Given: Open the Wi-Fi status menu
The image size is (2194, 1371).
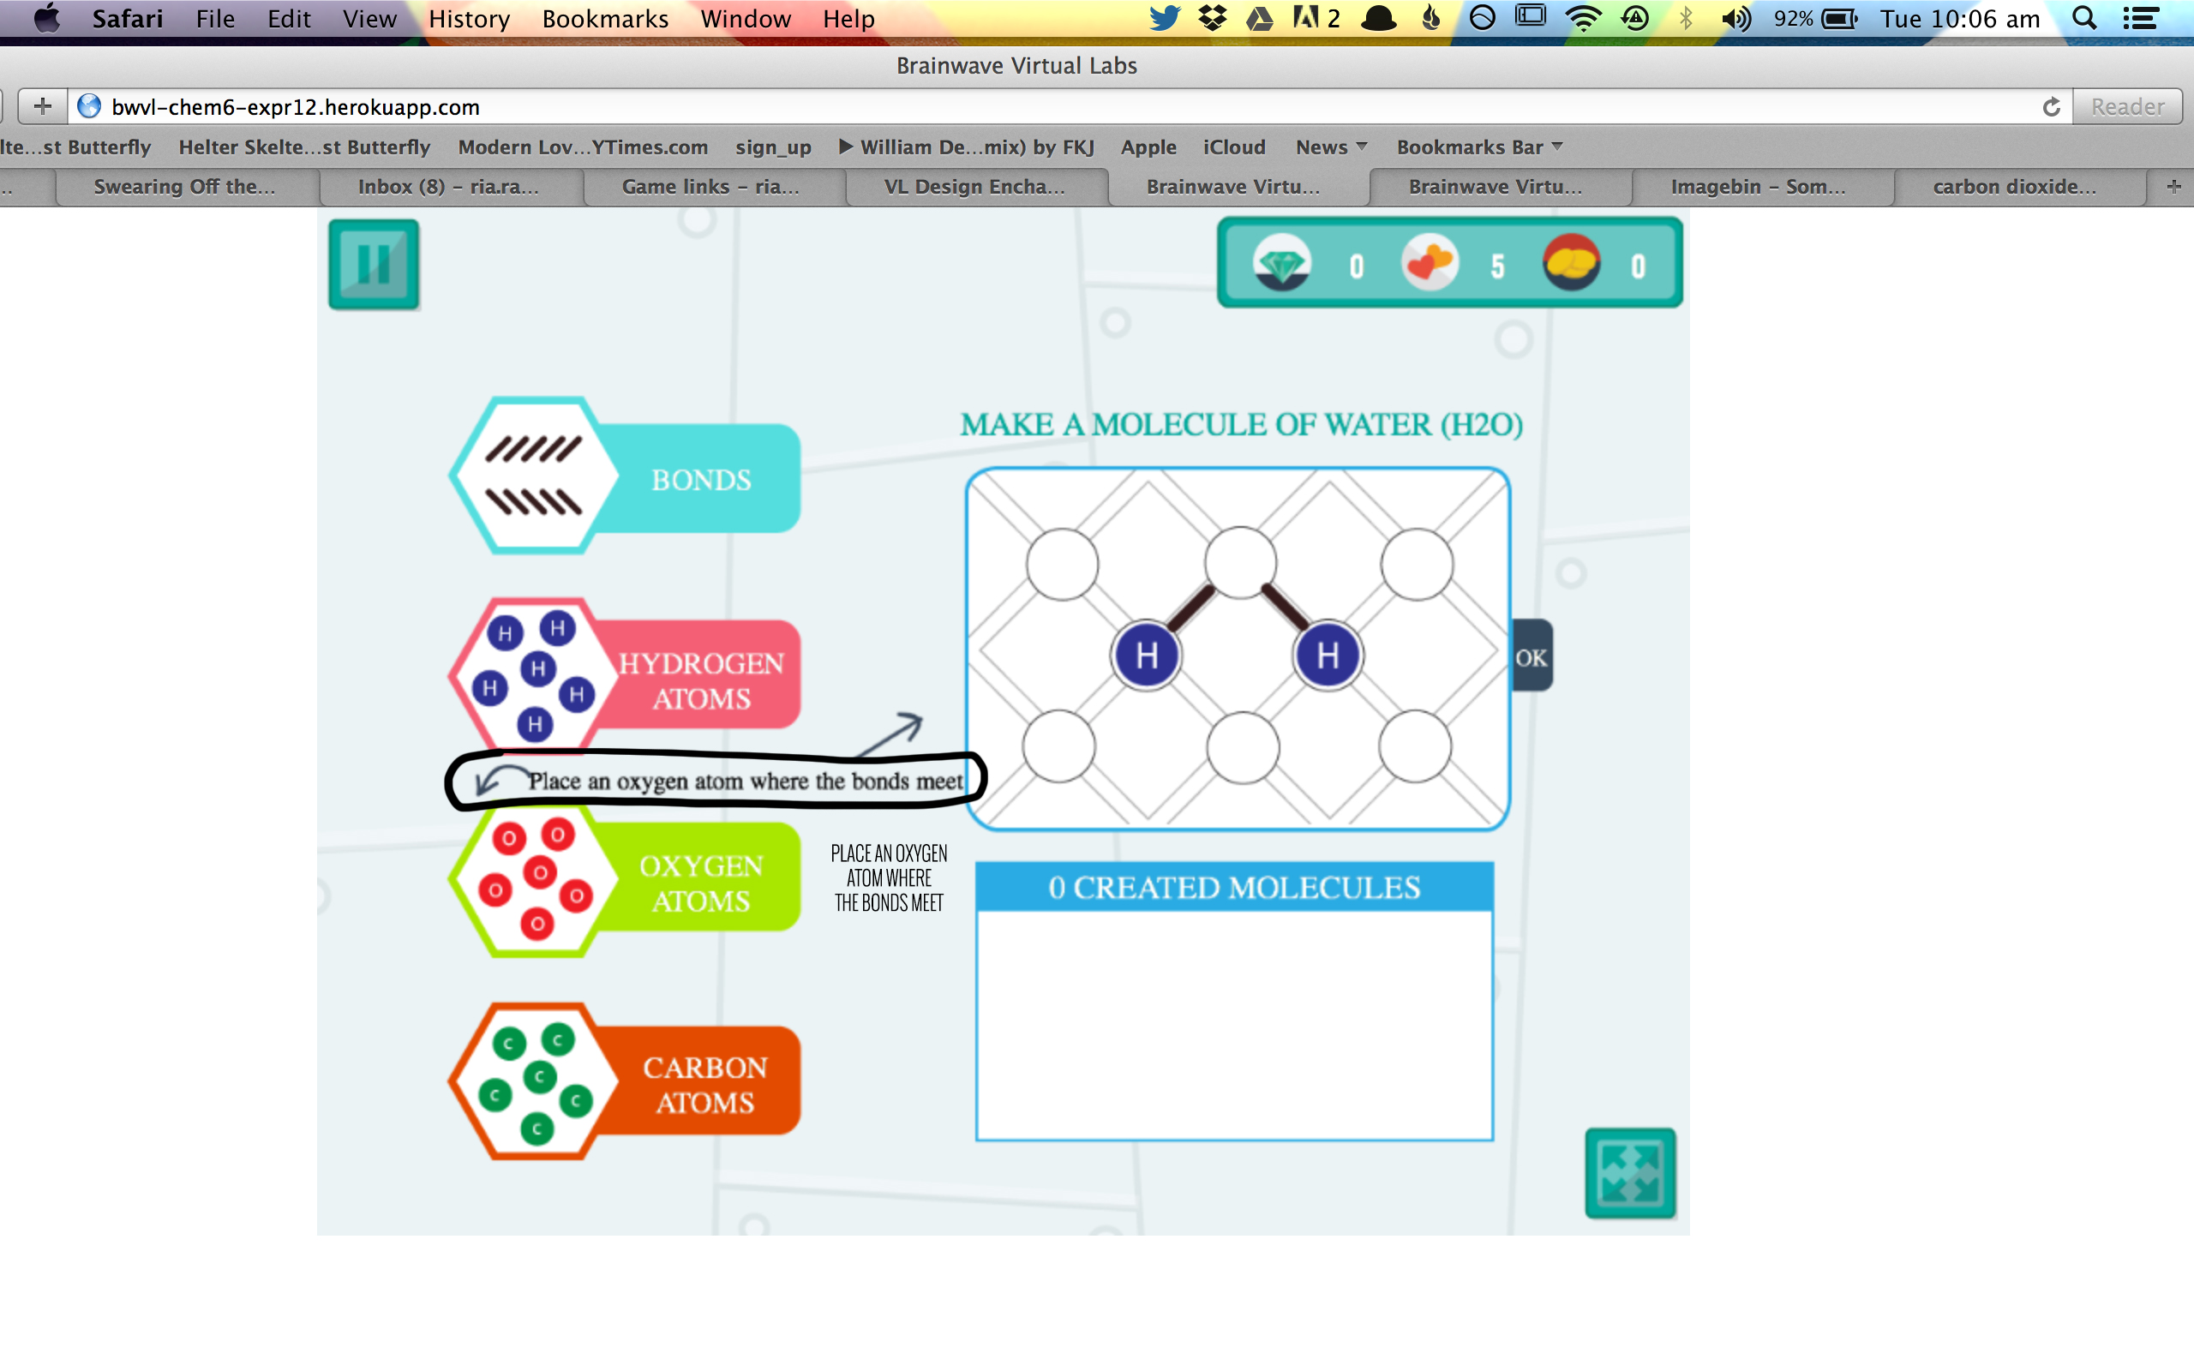Looking at the screenshot, I should point(1583,19).
